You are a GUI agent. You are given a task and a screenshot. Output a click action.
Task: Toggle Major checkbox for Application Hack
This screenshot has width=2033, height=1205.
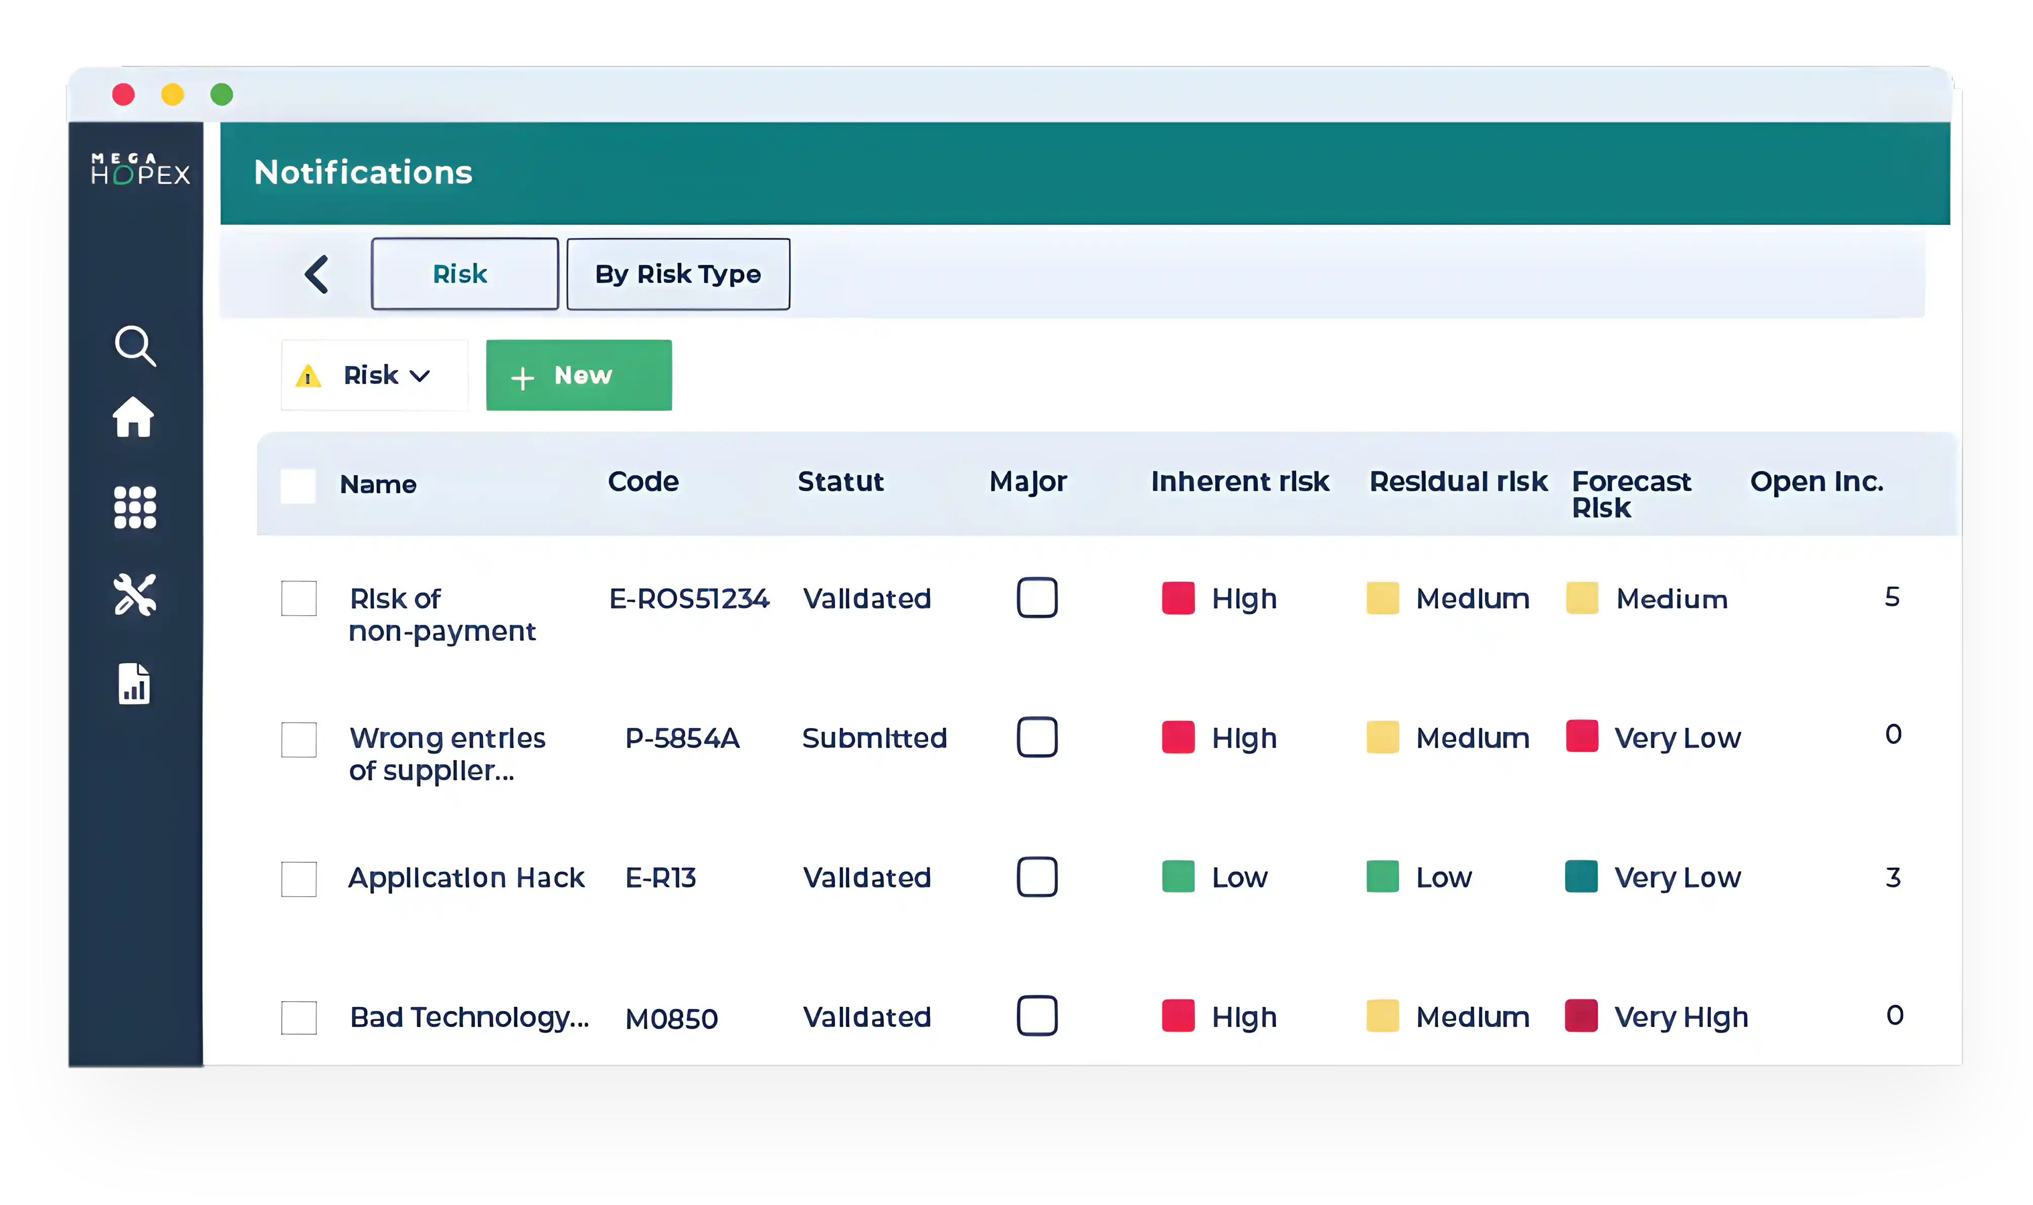pos(1037,877)
